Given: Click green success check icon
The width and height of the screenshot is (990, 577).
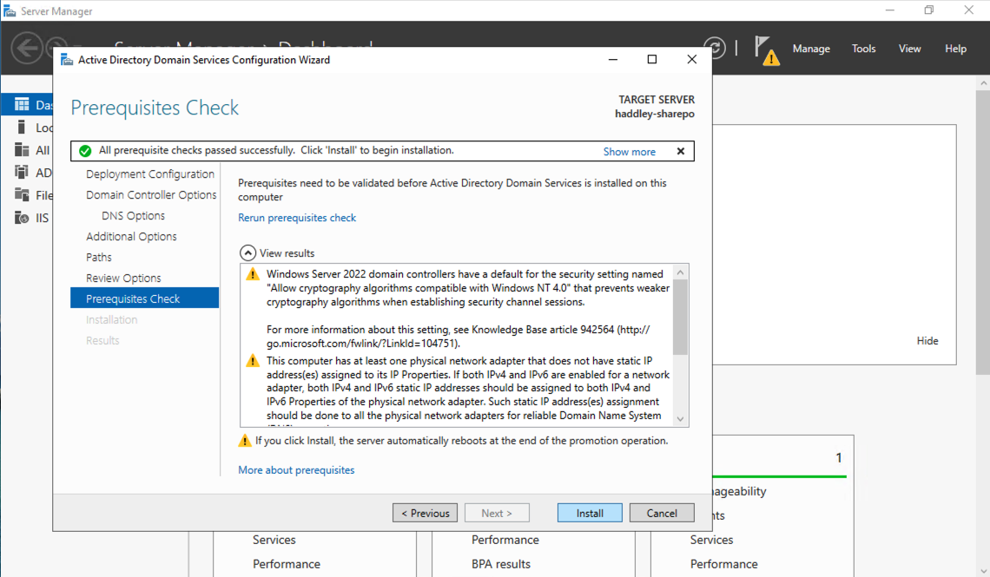Looking at the screenshot, I should (x=84, y=151).
